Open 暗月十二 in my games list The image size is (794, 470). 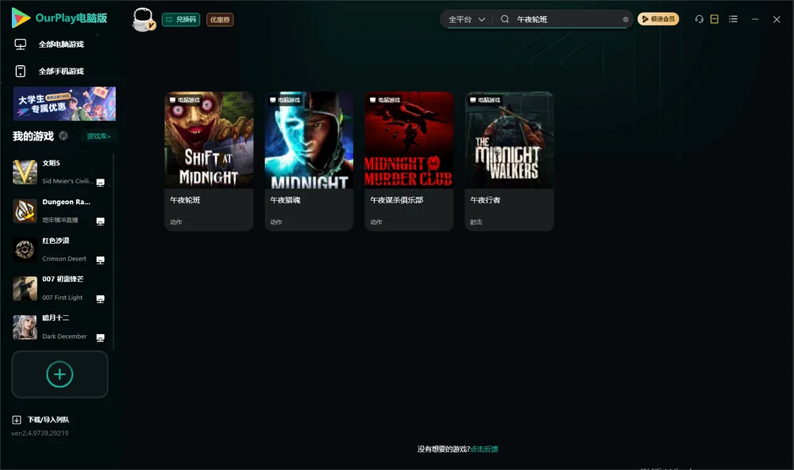pos(59,327)
